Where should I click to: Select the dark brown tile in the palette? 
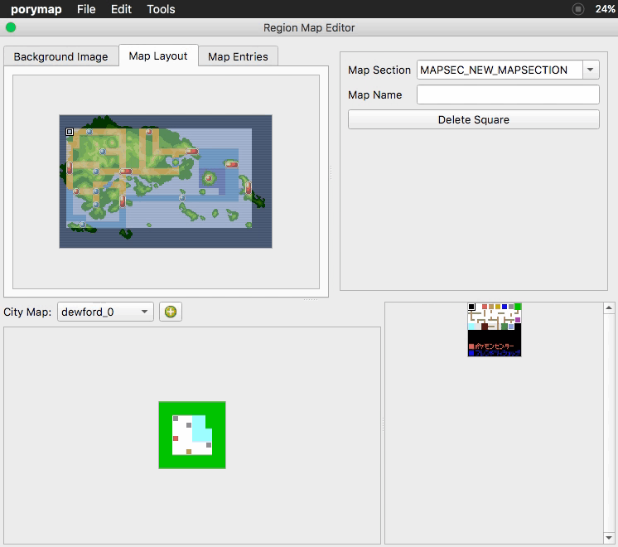(485, 327)
